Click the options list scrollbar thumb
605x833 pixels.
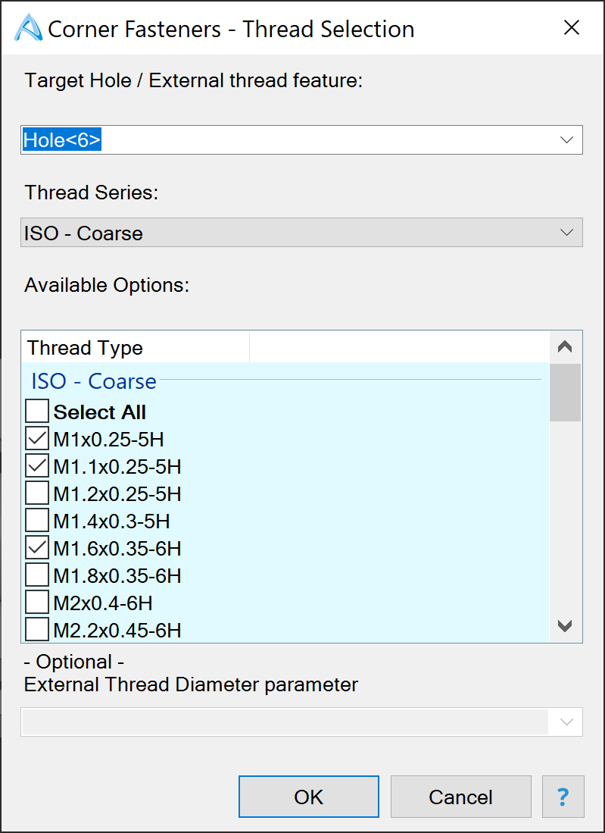point(565,393)
